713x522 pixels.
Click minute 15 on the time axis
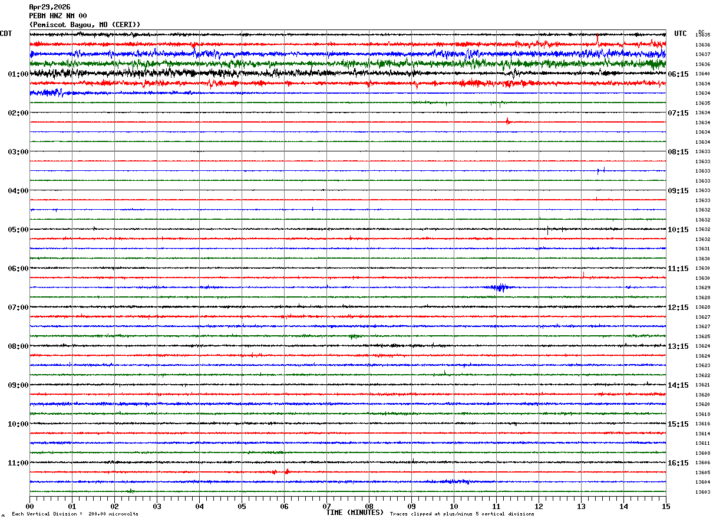point(666,506)
